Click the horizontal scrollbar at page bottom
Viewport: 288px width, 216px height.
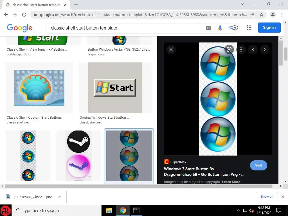tap(138, 186)
